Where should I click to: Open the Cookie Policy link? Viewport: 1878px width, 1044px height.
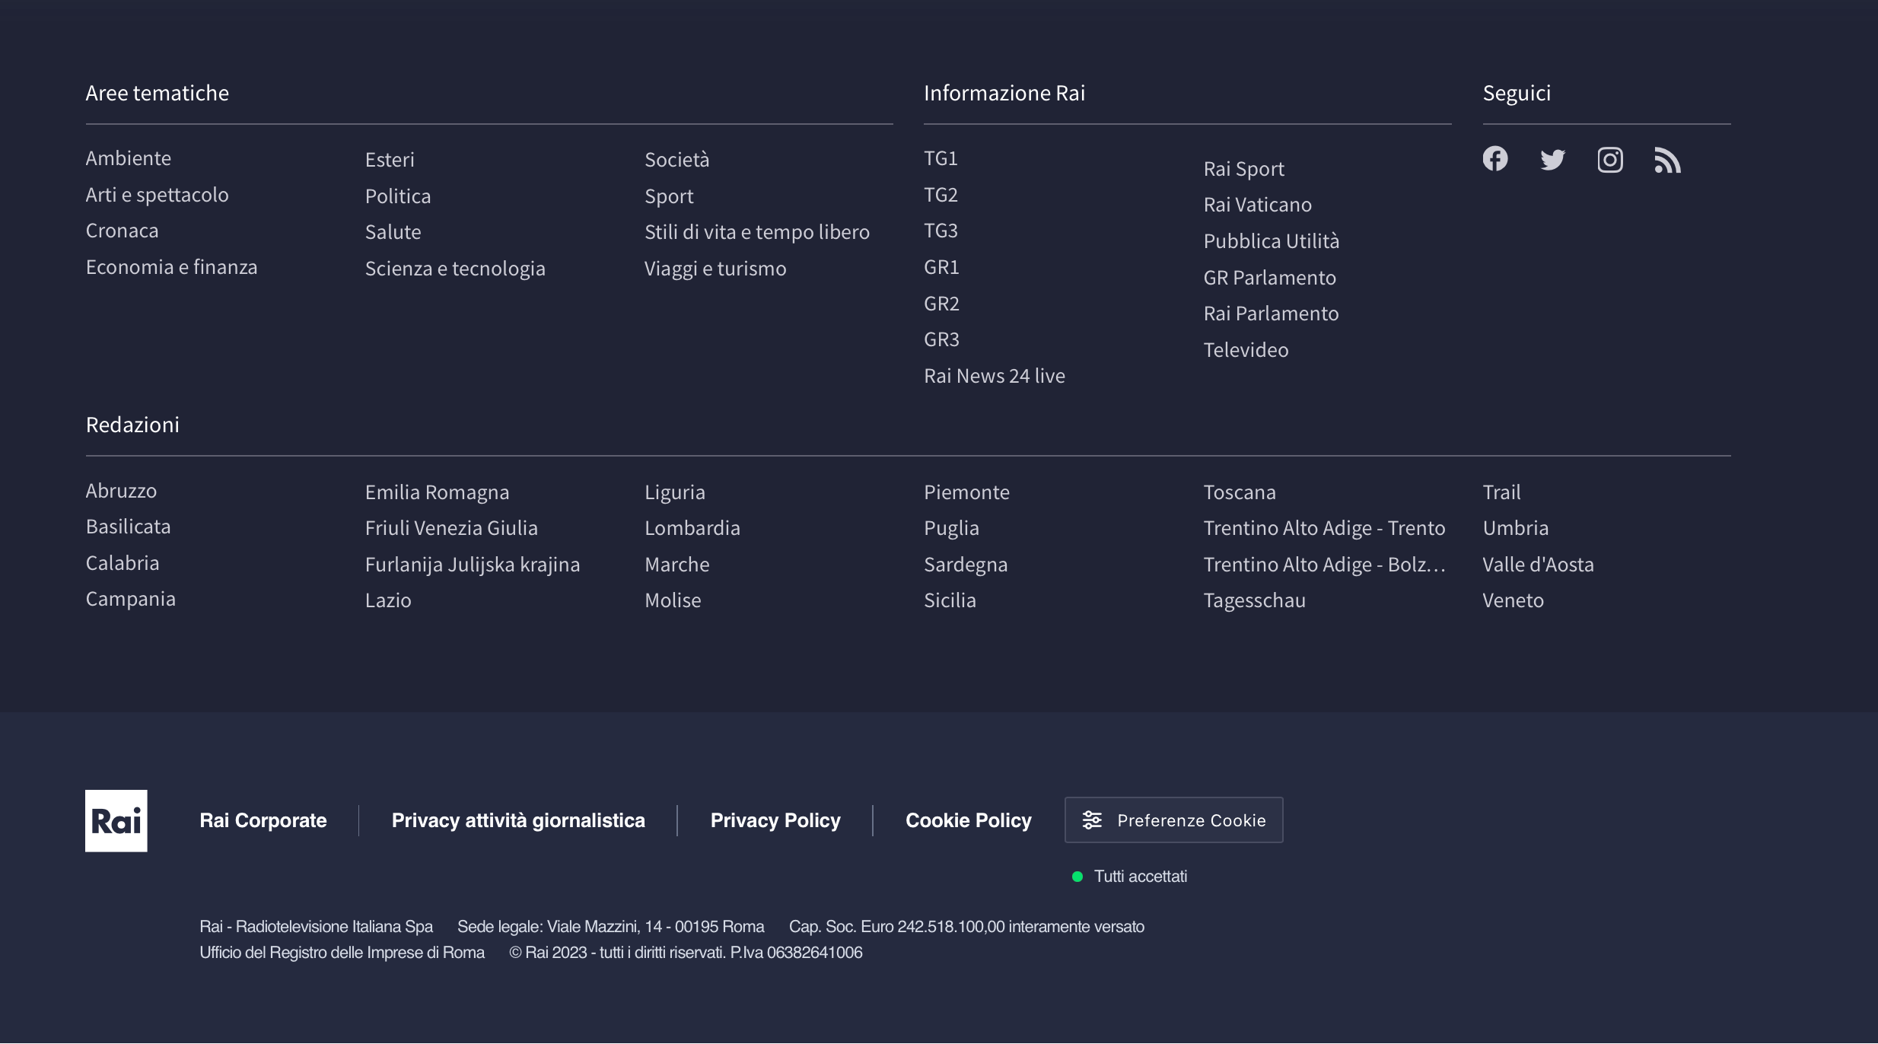pos(968,820)
